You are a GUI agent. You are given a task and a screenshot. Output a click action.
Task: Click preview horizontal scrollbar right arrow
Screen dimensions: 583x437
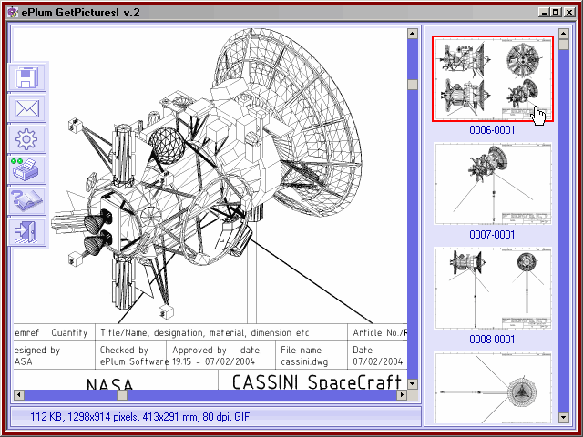(x=402, y=394)
